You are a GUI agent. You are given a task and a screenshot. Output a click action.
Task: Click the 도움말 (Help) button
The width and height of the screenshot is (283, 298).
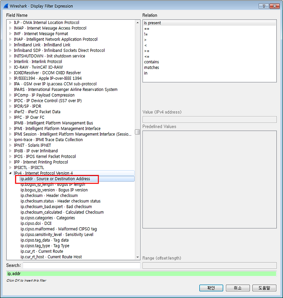264,288
